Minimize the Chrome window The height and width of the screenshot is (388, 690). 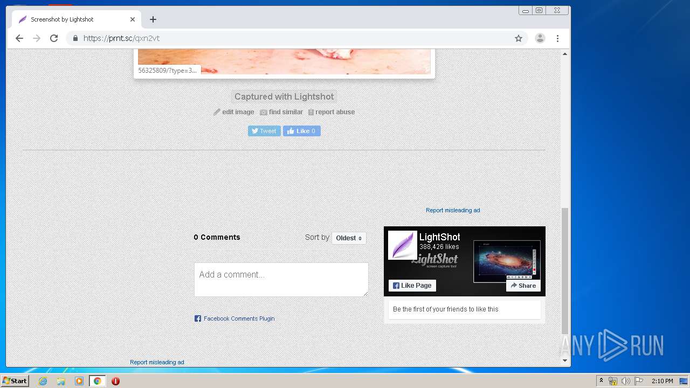[526, 10]
